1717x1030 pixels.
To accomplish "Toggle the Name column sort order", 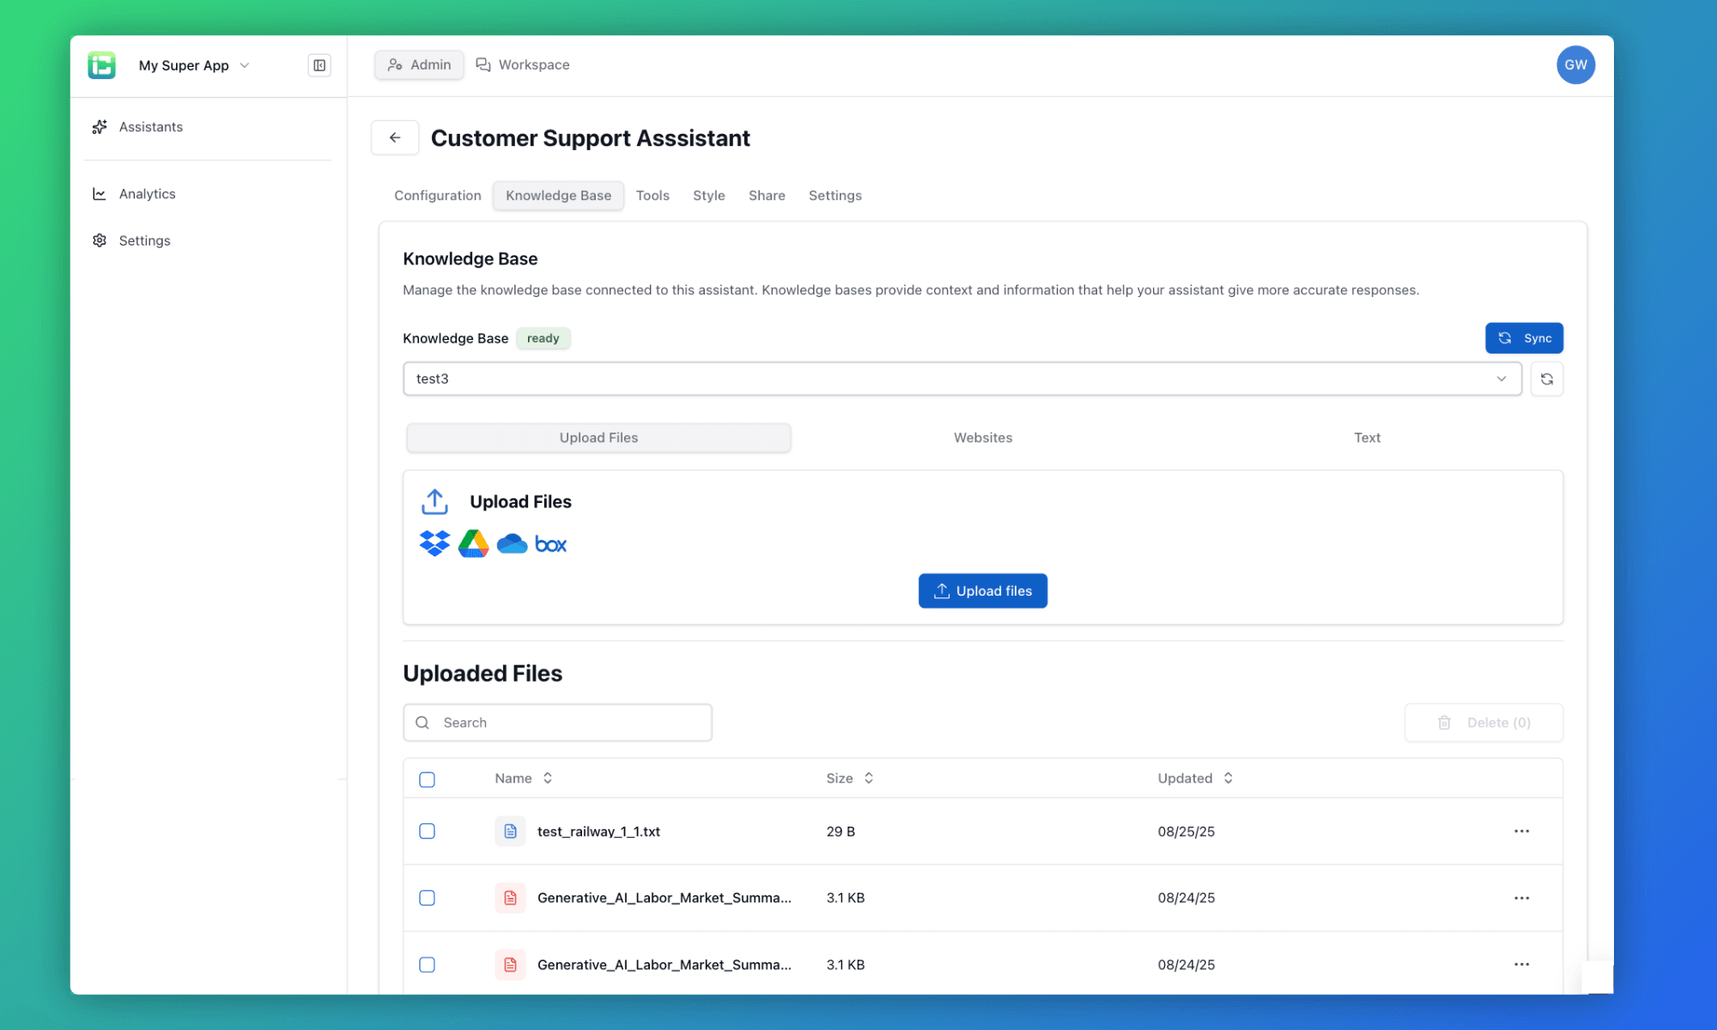I will [x=547, y=778].
